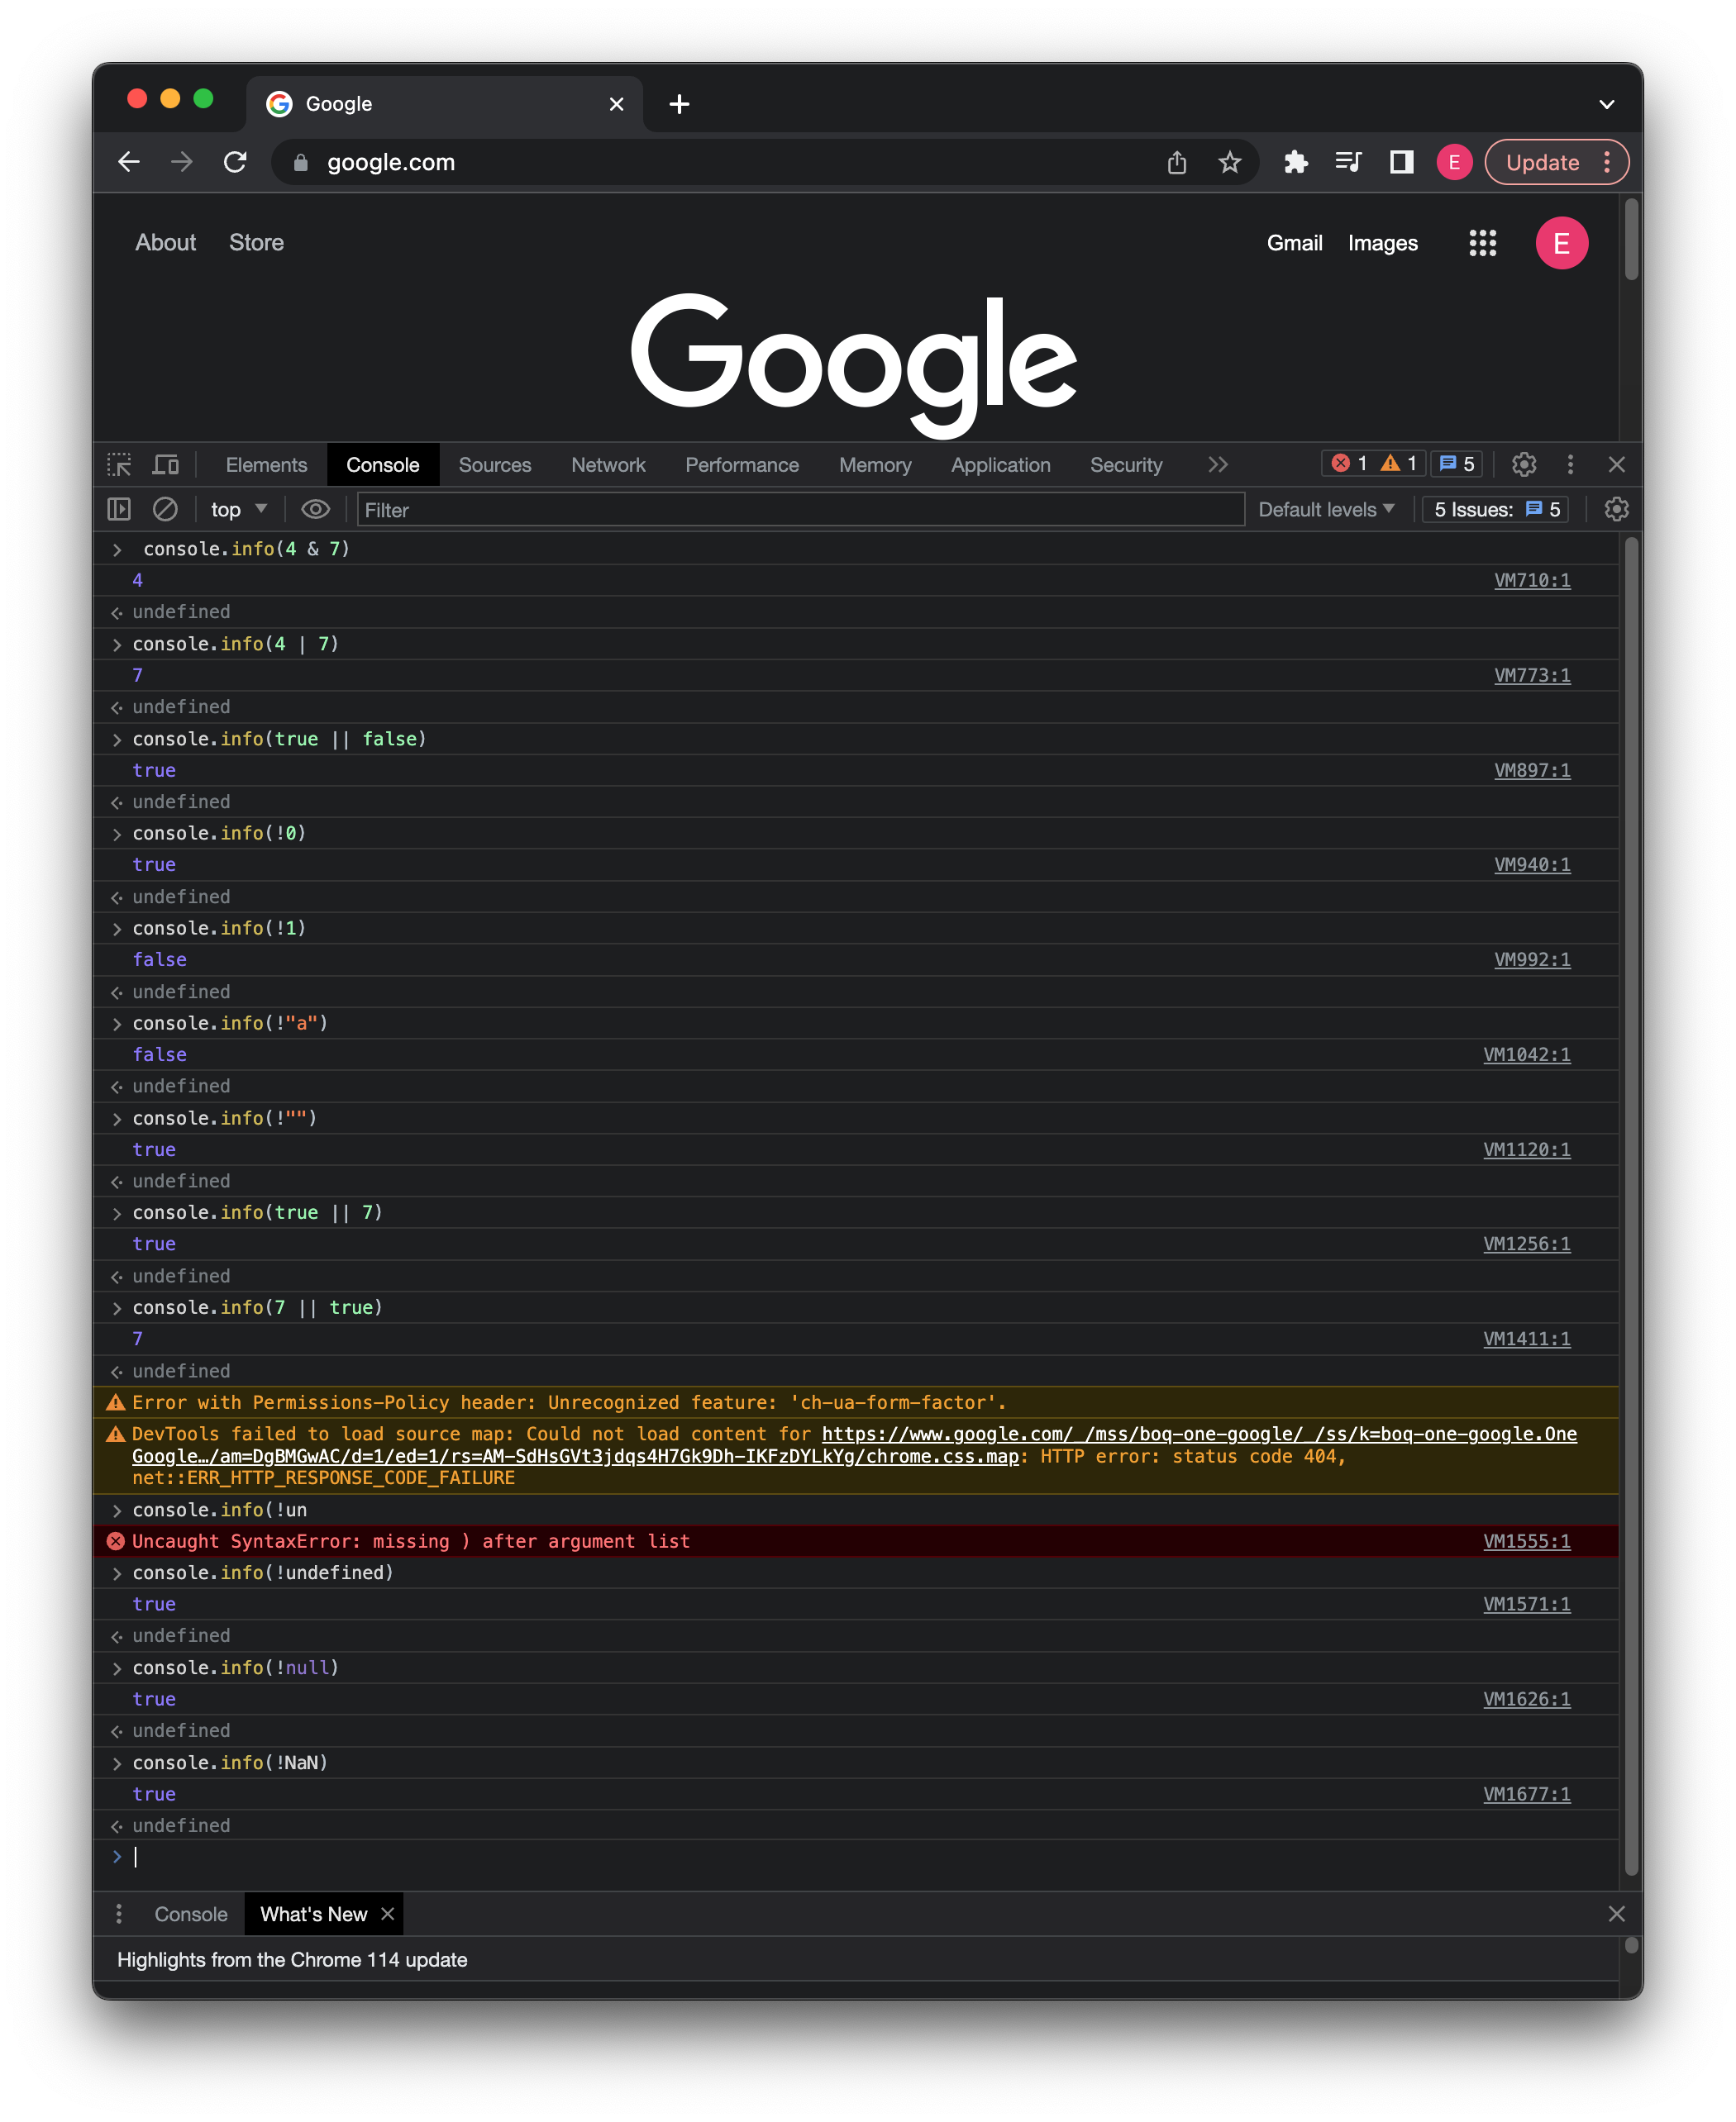Open the drawer three-dot menu

pyautogui.click(x=119, y=1913)
